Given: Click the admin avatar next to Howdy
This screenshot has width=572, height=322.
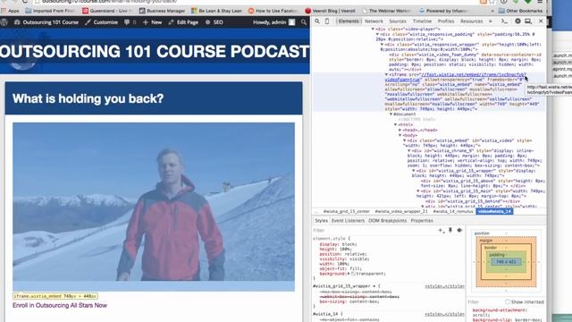Looking at the screenshot, I should click(292, 22).
